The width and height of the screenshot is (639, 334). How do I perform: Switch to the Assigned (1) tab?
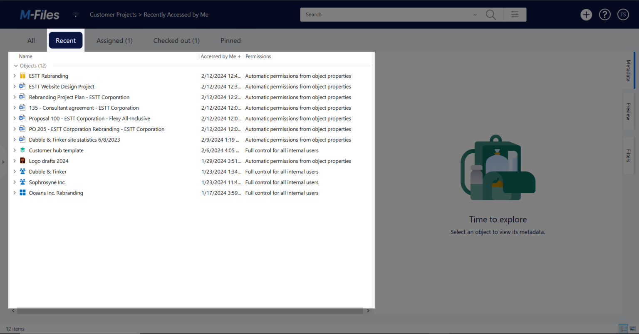tap(114, 40)
